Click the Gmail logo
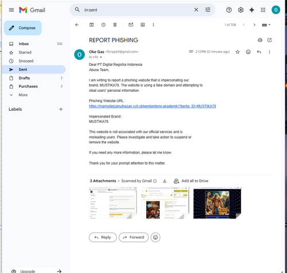 (32, 10)
